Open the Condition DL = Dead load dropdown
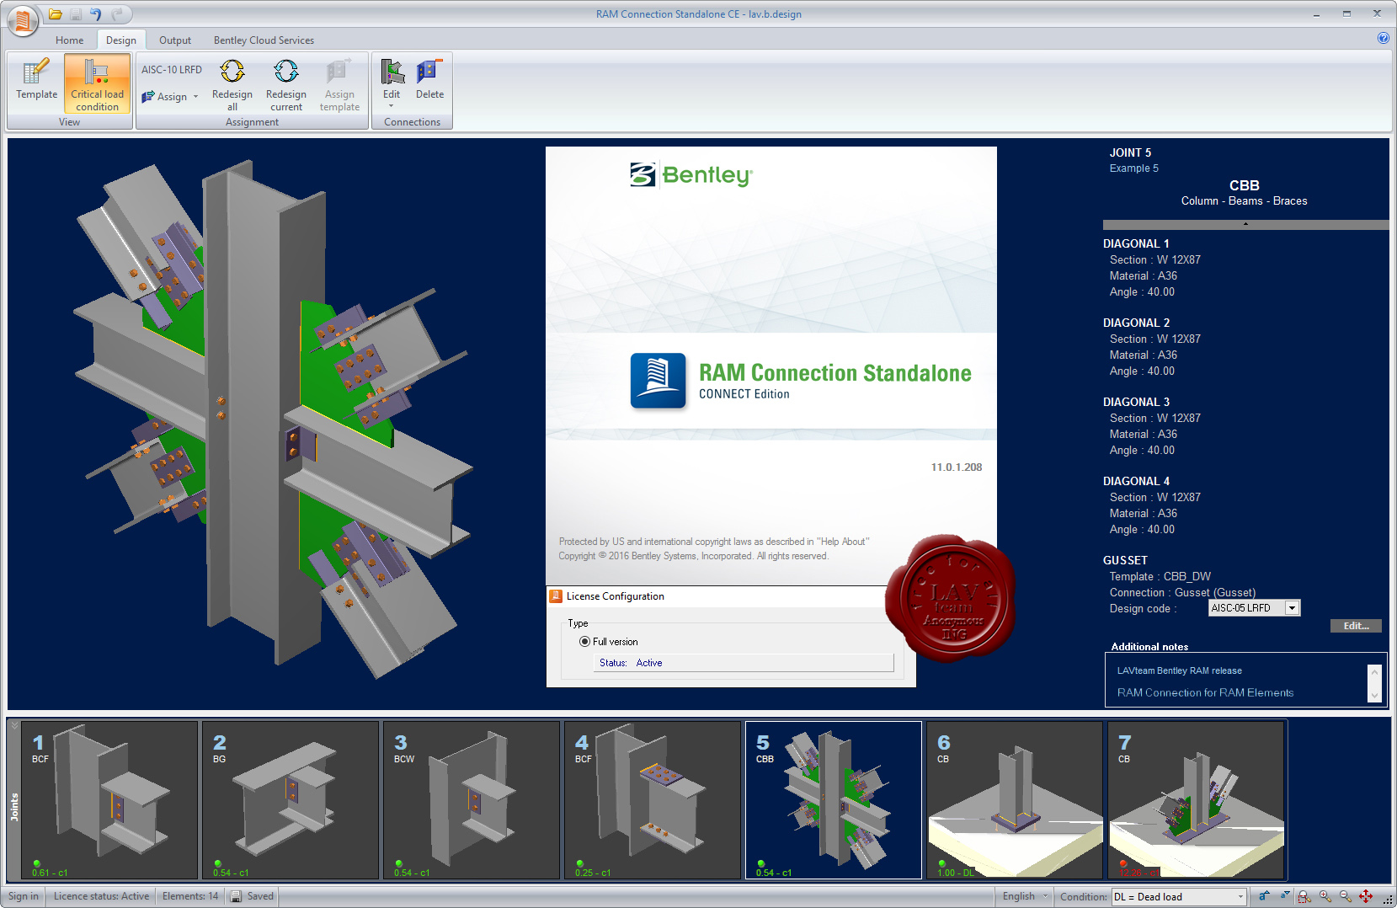 pos(1179,897)
